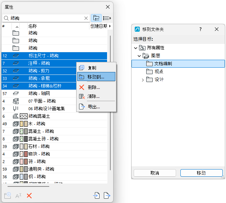Click the import attributes icon at panel bottom
The image size is (226, 203).
tap(96, 195)
